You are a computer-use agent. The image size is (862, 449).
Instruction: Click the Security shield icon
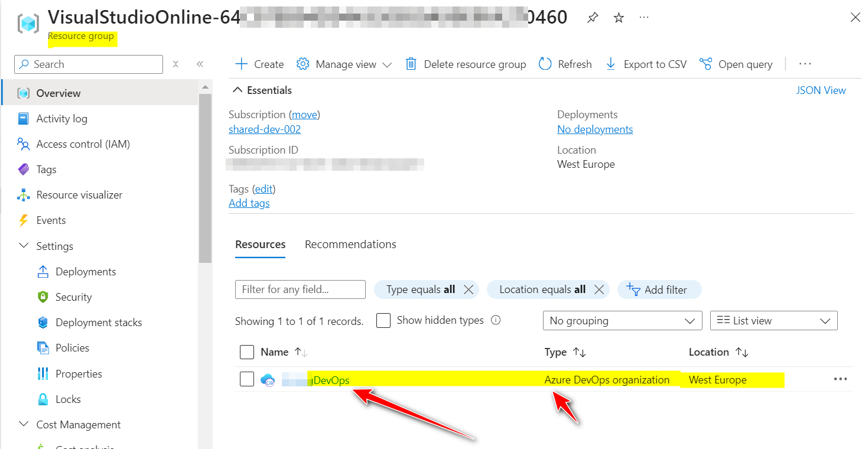pyautogui.click(x=43, y=297)
